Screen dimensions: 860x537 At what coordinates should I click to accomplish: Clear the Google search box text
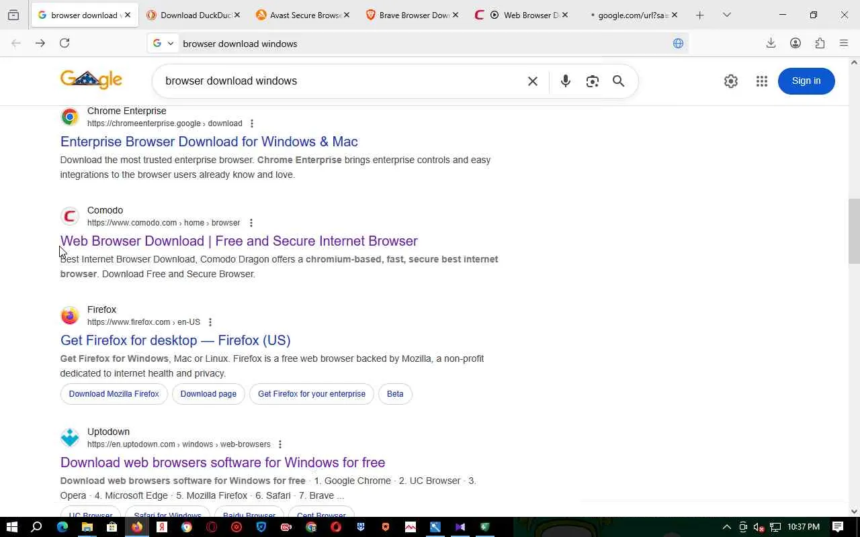point(533,81)
